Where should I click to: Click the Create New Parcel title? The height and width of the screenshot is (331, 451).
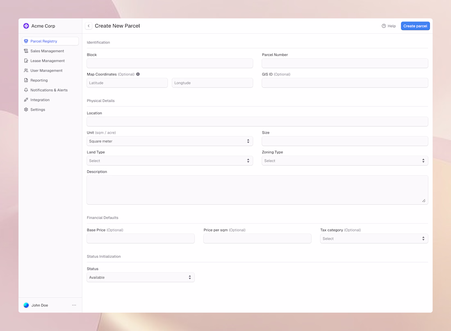coord(117,26)
